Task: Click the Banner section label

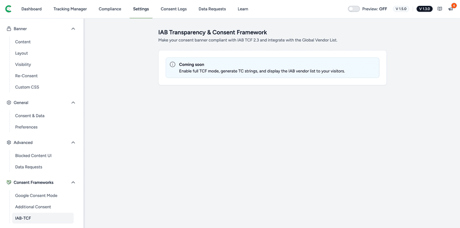Action: click(20, 29)
